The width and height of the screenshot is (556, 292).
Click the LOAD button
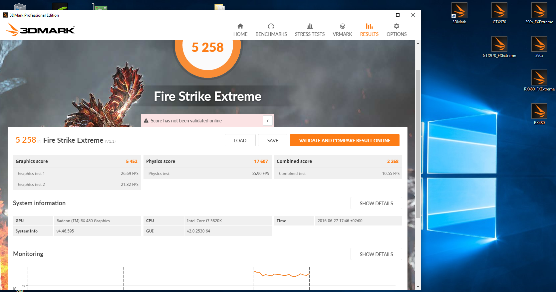click(240, 140)
